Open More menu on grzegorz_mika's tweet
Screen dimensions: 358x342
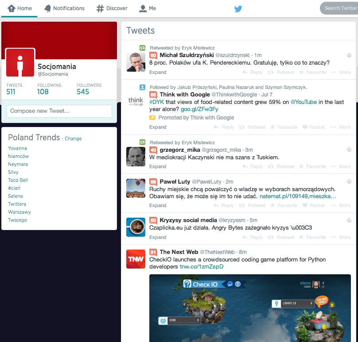(x=340, y=167)
